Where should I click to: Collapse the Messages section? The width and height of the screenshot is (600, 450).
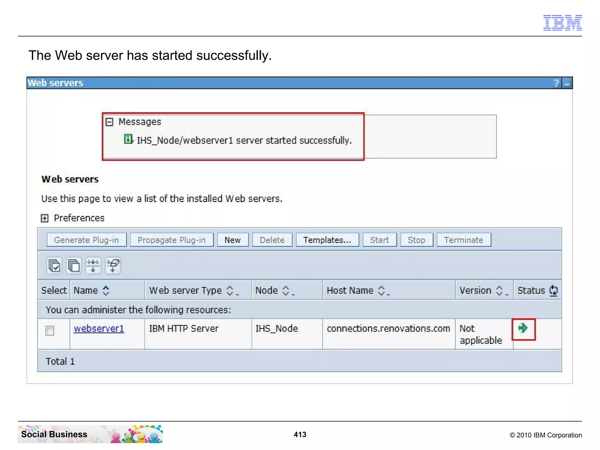(x=109, y=122)
